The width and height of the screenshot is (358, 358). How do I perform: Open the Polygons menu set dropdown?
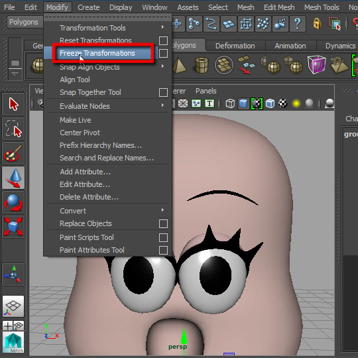click(25, 22)
